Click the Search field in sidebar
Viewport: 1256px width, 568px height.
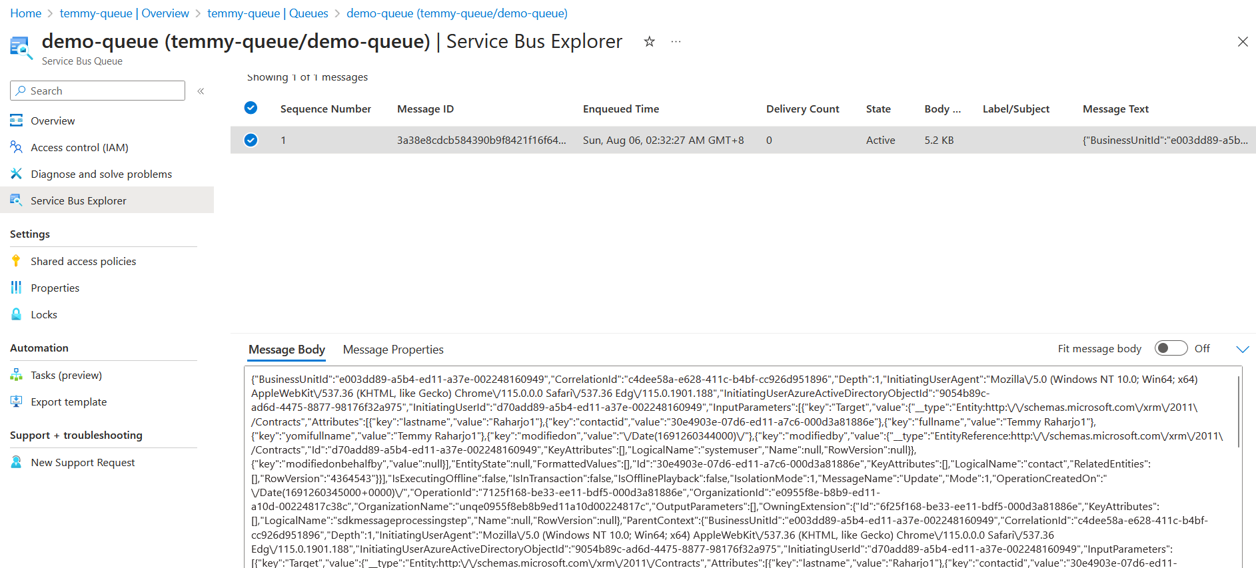point(97,91)
